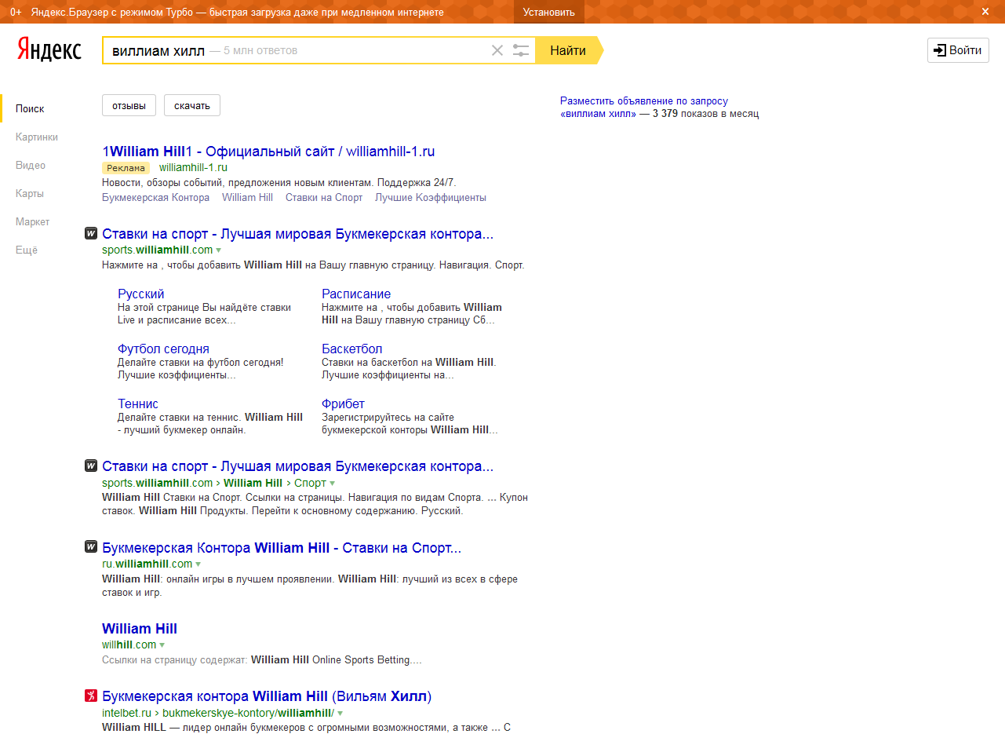Open the "Русский" sitelink
1005x734 pixels.
(x=141, y=294)
